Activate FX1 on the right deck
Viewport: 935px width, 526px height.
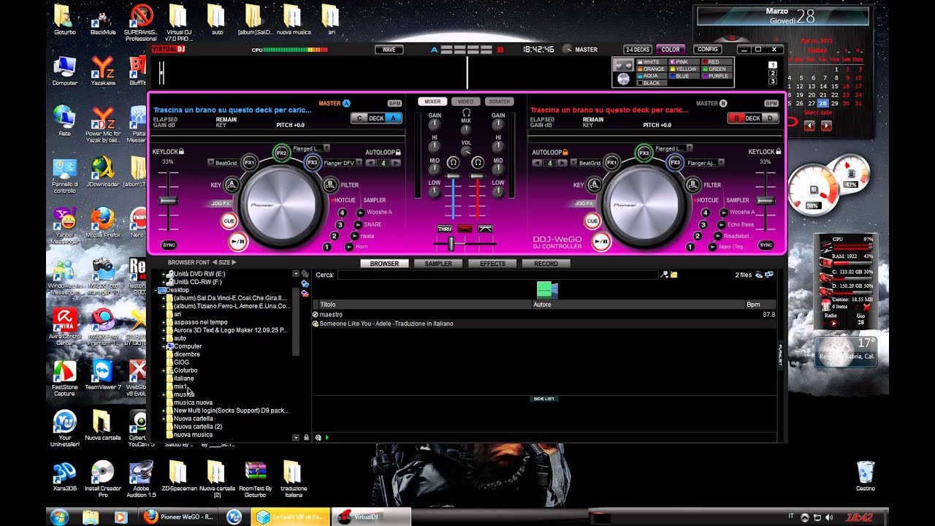tap(611, 162)
